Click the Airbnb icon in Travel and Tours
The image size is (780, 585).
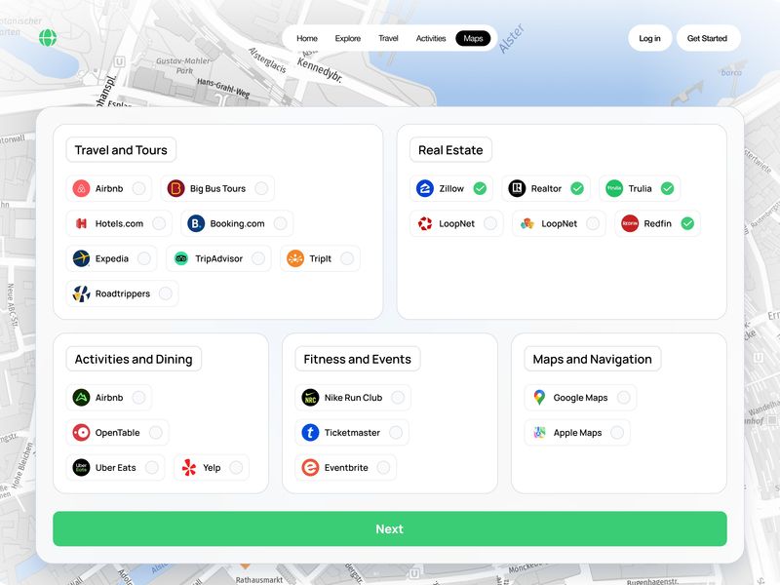tap(81, 188)
